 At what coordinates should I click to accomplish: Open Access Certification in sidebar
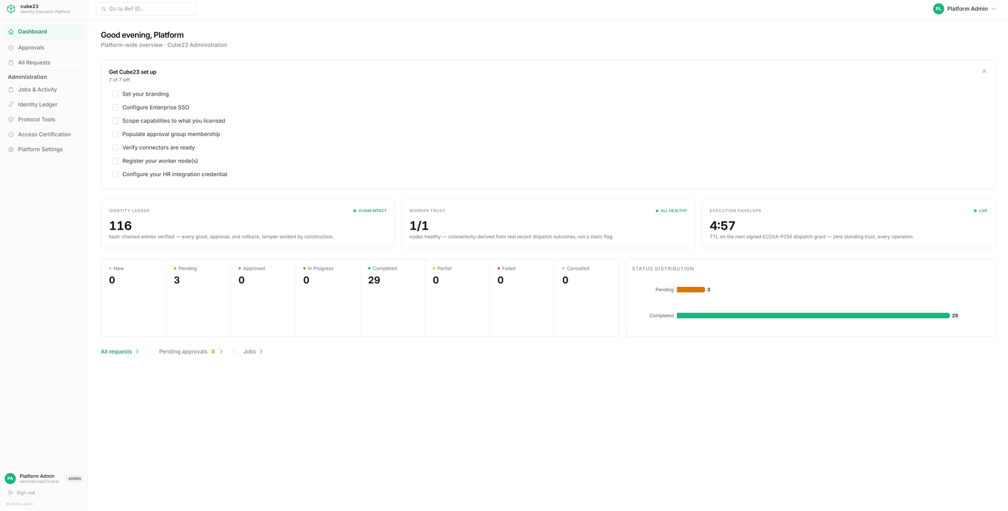(44, 135)
